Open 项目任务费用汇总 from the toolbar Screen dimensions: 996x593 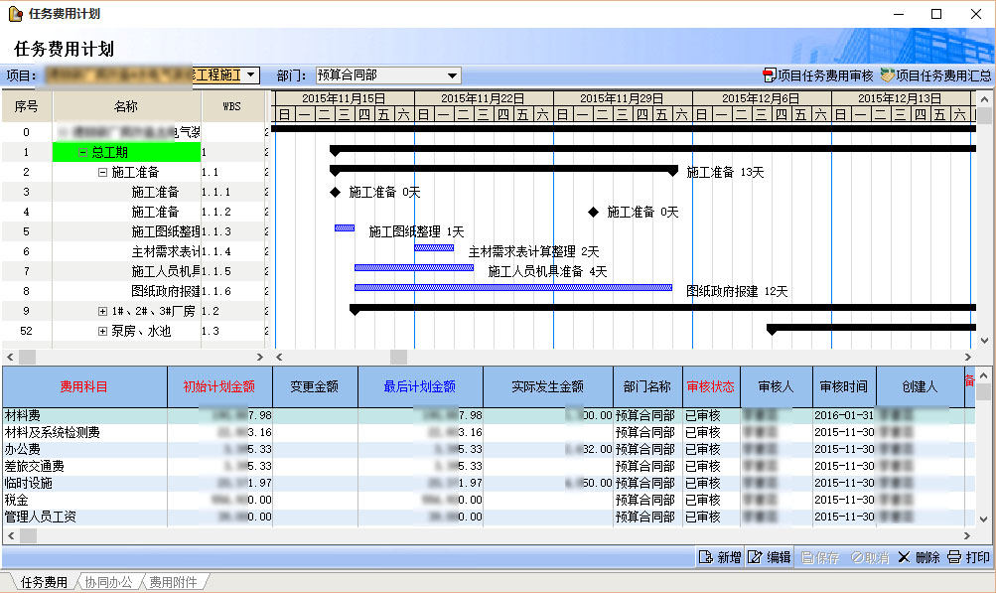coord(934,75)
